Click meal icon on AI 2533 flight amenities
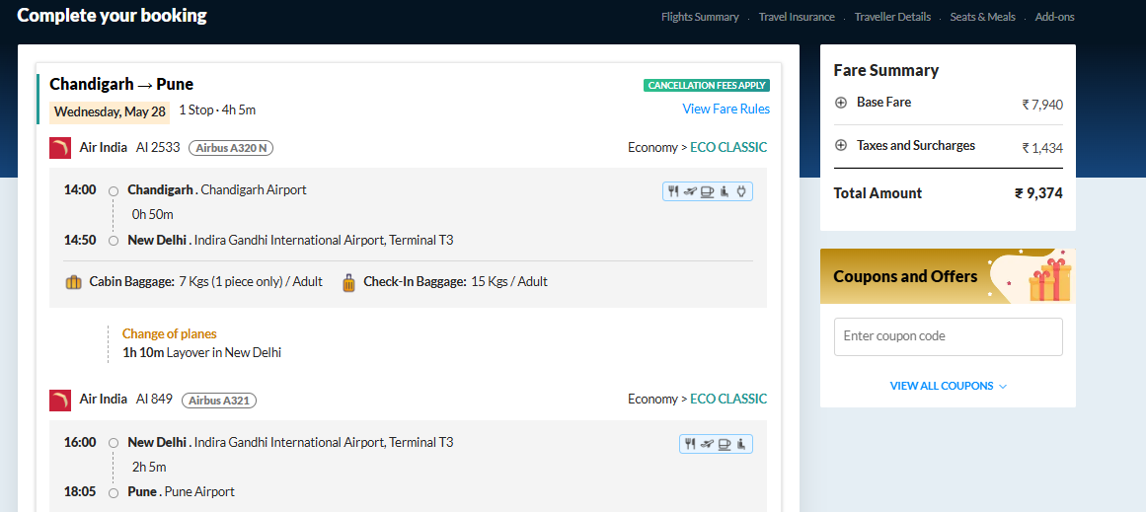The height and width of the screenshot is (512, 1146). click(672, 191)
